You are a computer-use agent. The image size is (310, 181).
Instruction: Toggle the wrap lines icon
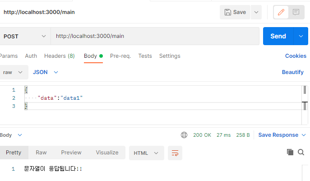pos(175,153)
